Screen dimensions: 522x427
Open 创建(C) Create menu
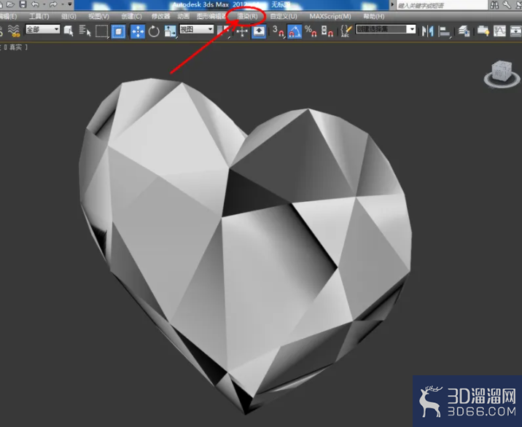point(131,16)
